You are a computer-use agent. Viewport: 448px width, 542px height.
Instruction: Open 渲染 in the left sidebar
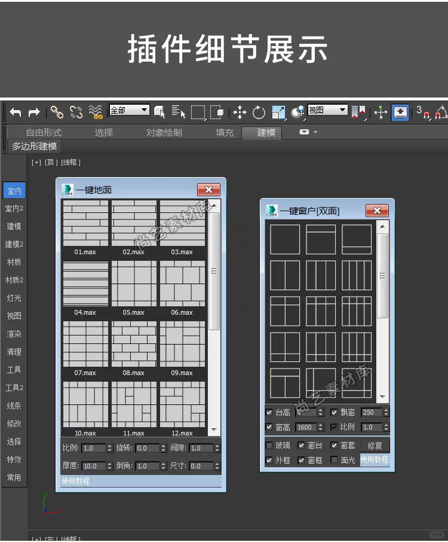coord(14,334)
